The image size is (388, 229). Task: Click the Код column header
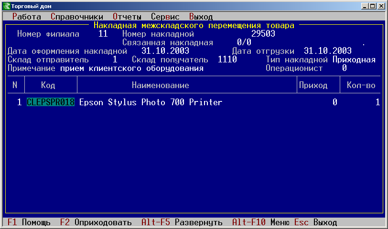point(48,85)
